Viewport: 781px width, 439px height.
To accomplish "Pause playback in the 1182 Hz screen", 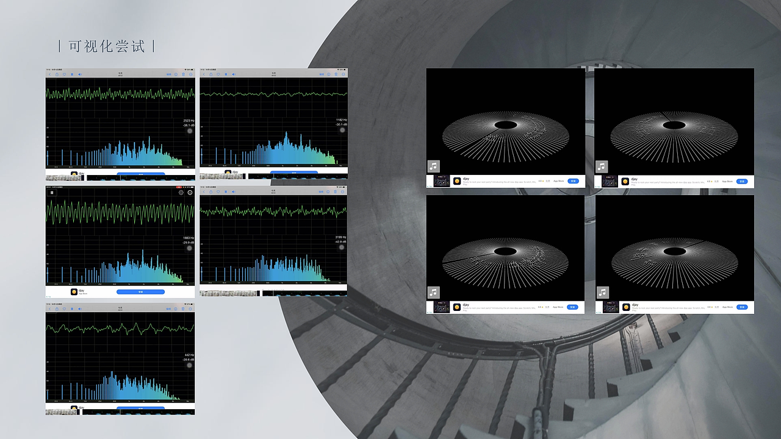I will [x=226, y=74].
